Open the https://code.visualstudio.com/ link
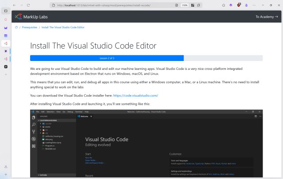Screen dimensions: 283x179 pyautogui.click(x=136, y=95)
